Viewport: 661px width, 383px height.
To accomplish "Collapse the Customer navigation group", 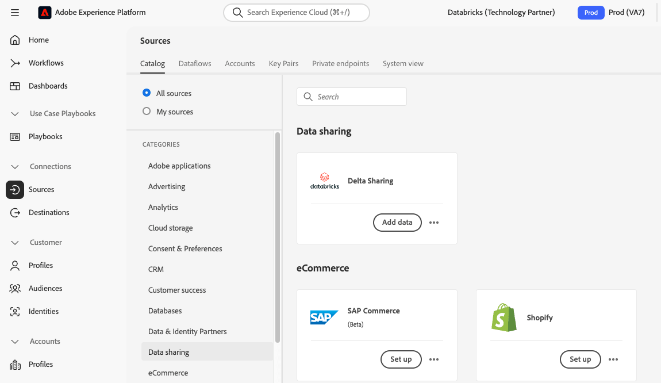I will pos(15,242).
